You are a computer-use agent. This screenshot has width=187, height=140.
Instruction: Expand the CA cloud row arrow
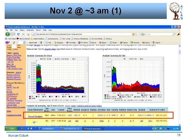(37, 122)
